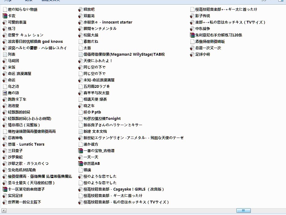
Task: Select the icon for 松鼠大战
Action: (x=81, y=35)
